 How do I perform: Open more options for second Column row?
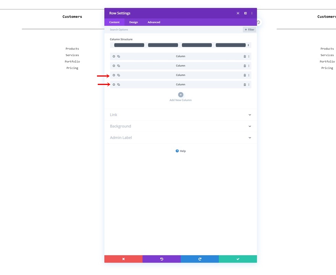[x=249, y=66]
